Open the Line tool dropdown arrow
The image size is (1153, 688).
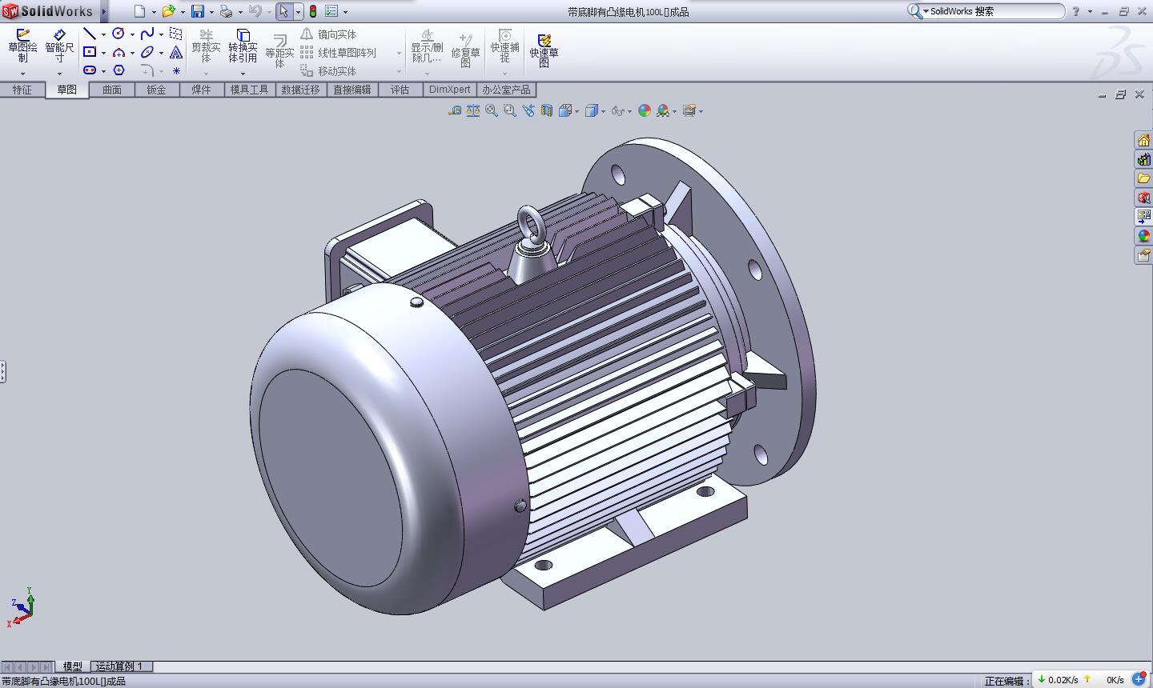(x=103, y=34)
